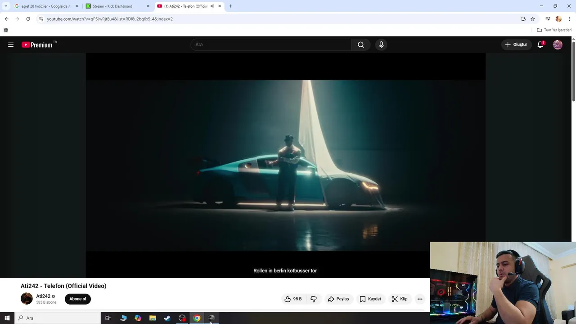The height and width of the screenshot is (324, 576).
Task: Open Chrome media control icon
Action: [x=548, y=19]
